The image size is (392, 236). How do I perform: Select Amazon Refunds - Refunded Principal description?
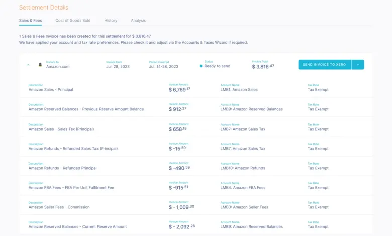tap(62, 168)
